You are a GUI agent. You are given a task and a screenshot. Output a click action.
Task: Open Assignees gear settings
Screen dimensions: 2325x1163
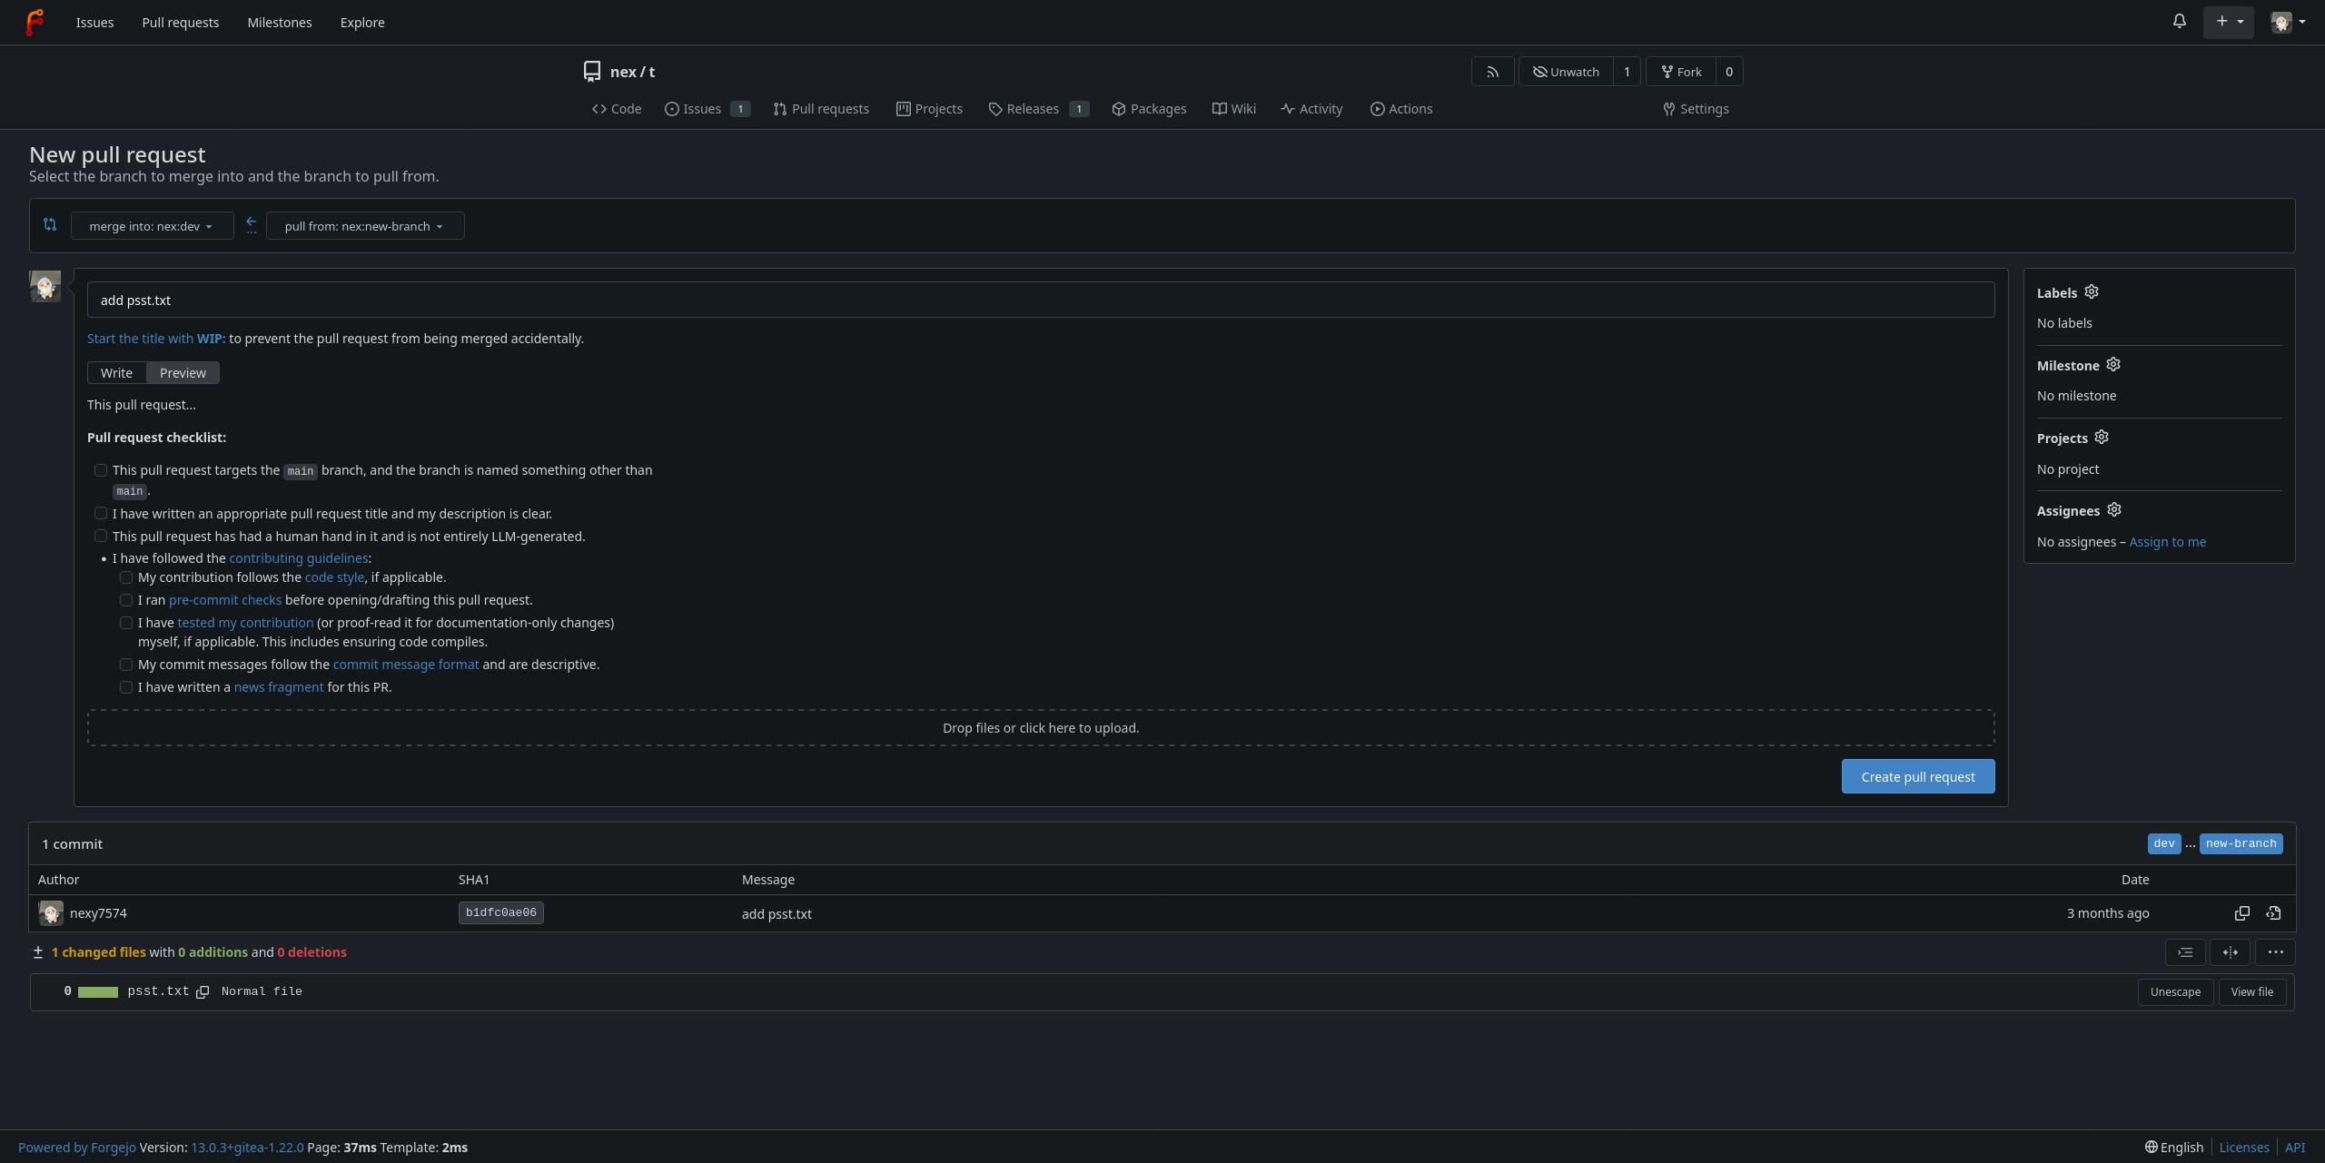pos(2113,510)
